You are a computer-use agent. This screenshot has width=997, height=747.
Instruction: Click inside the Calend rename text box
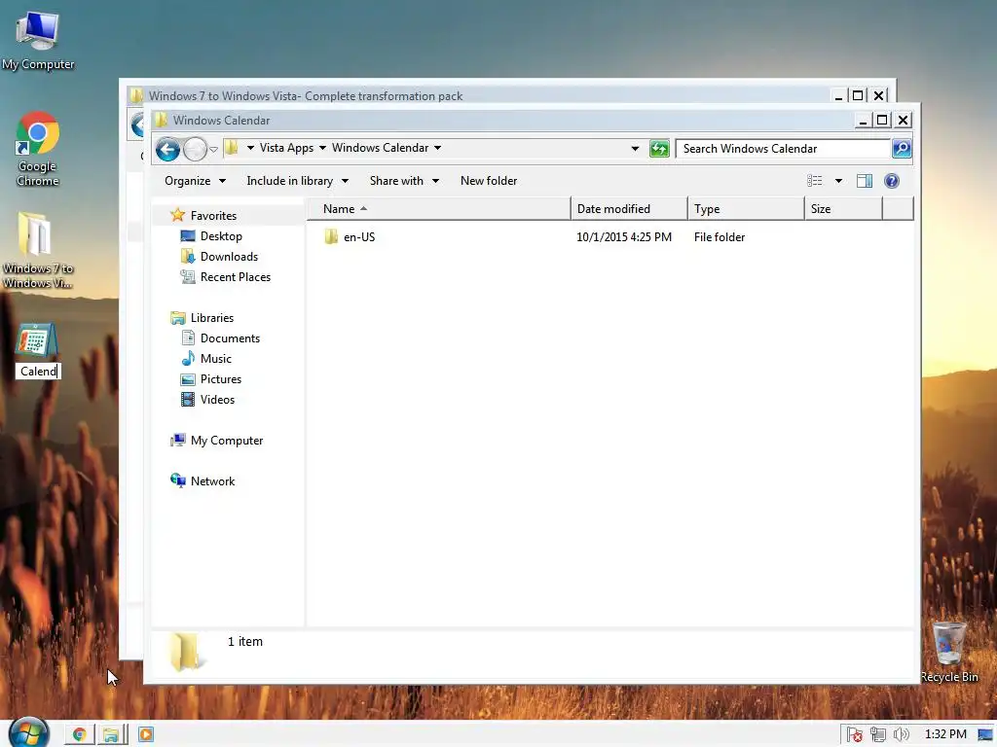(x=38, y=372)
